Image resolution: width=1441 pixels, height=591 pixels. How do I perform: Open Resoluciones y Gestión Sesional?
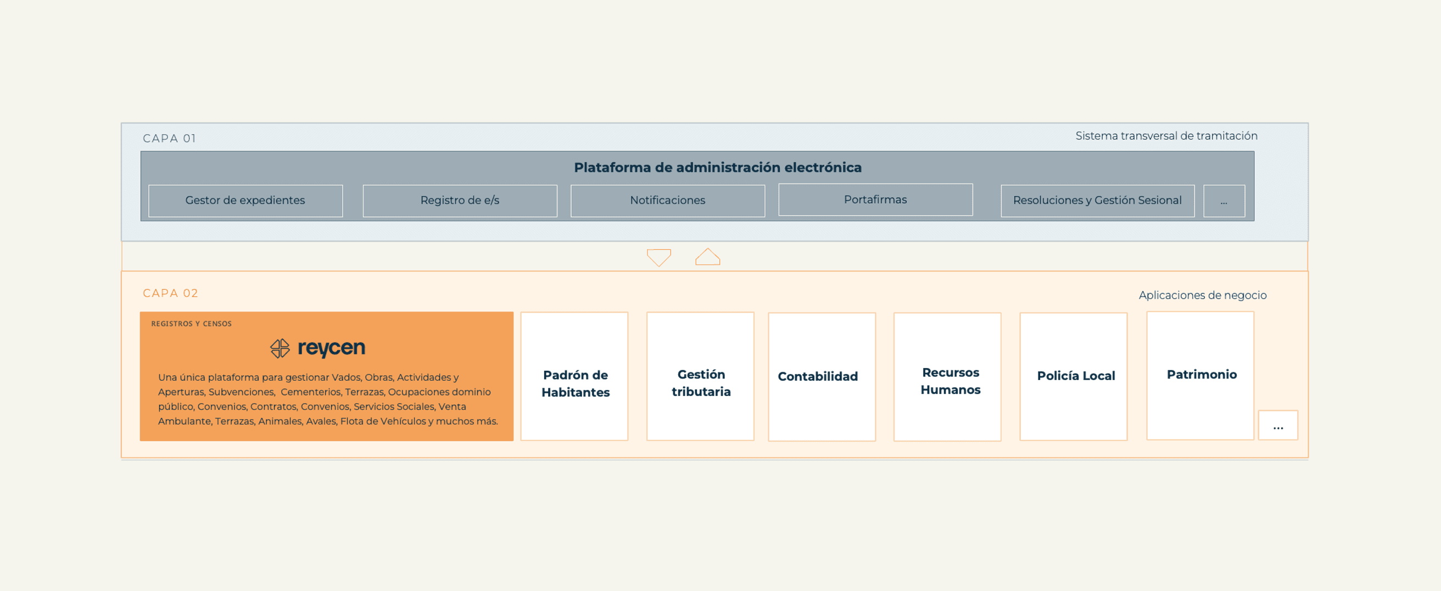pos(1097,200)
